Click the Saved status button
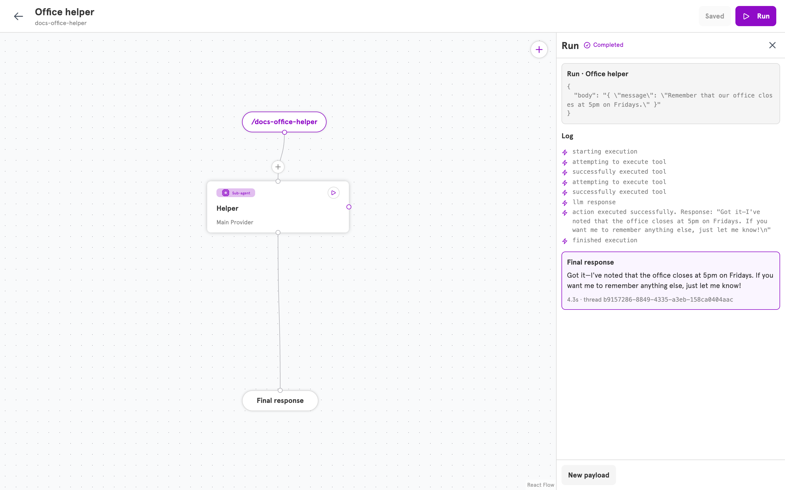The height and width of the screenshot is (490, 785). (715, 16)
